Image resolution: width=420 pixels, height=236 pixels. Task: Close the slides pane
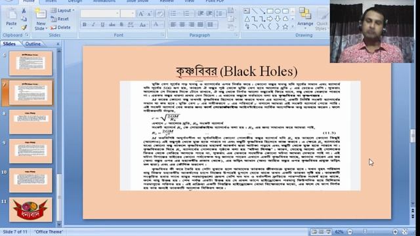pos(58,44)
